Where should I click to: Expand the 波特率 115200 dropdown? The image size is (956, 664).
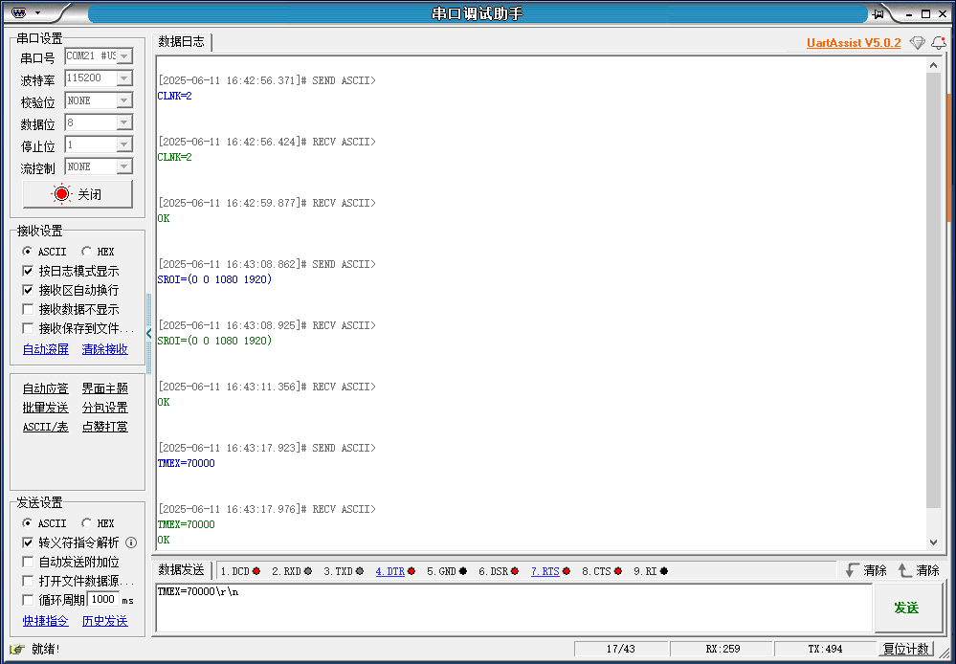click(124, 78)
